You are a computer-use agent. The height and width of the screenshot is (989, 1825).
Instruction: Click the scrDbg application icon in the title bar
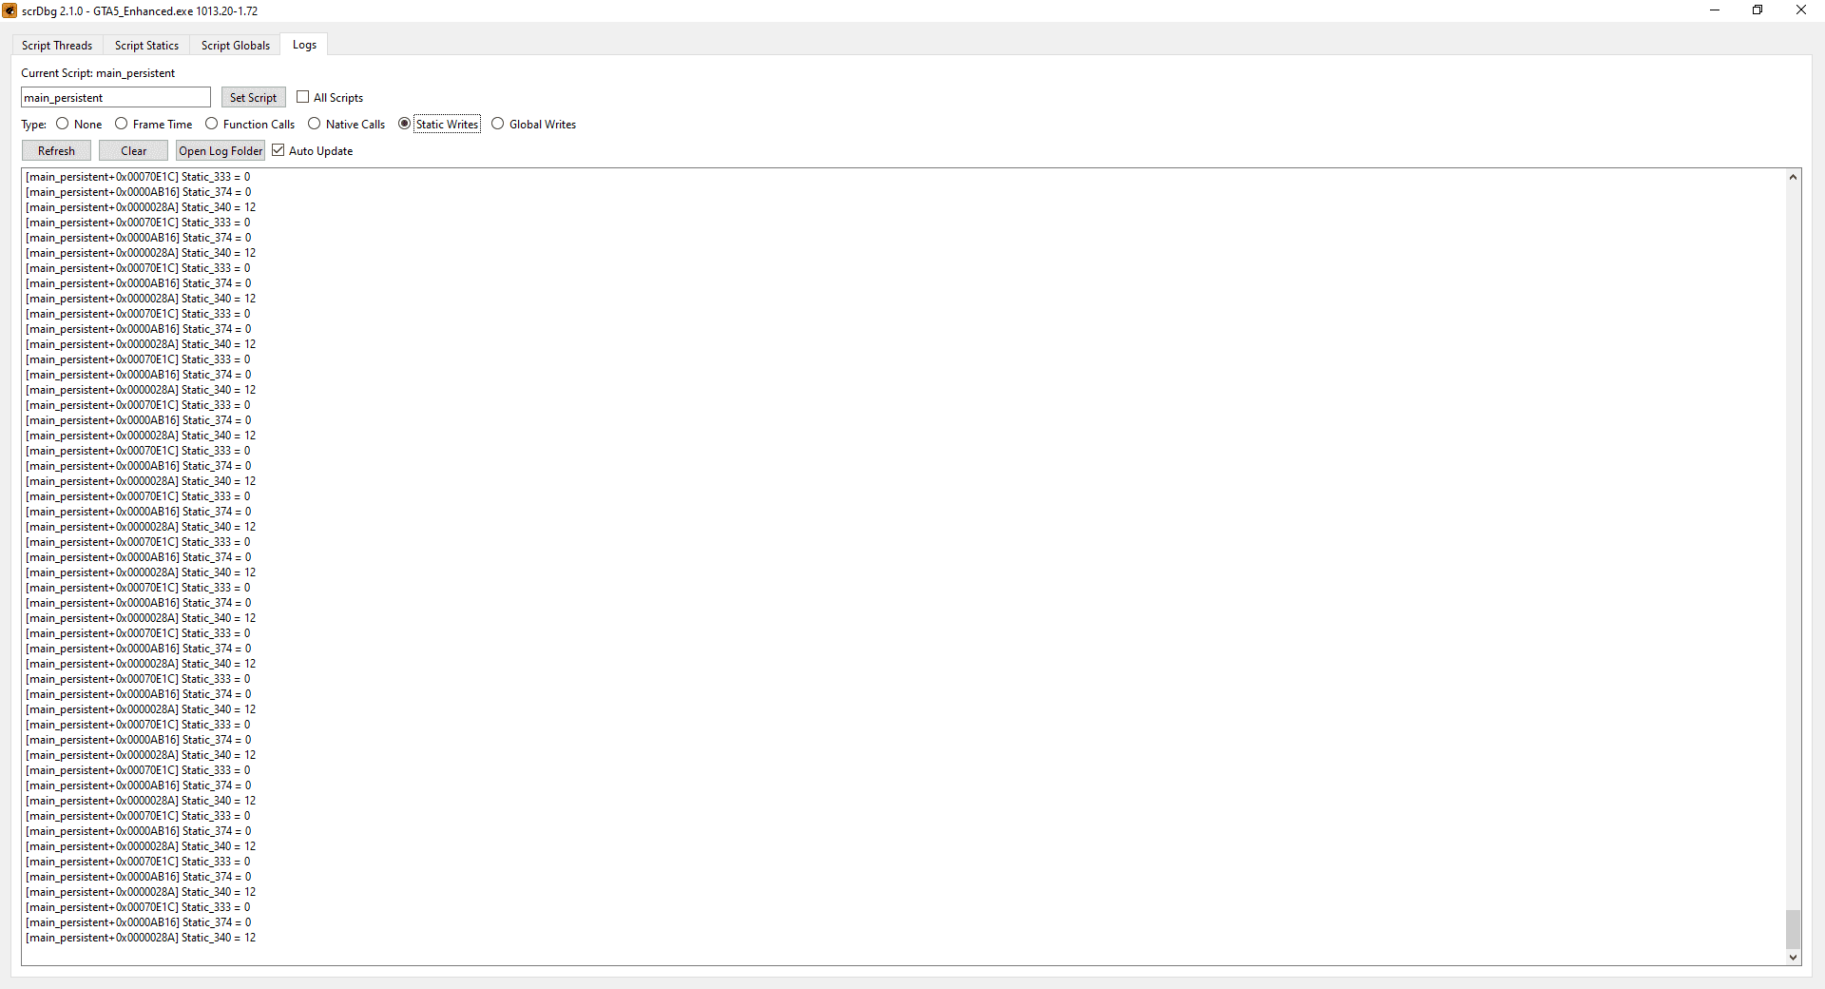10,10
